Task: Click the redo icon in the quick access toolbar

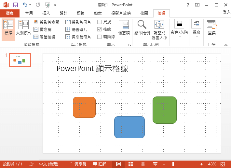Action: click(x=38, y=5)
